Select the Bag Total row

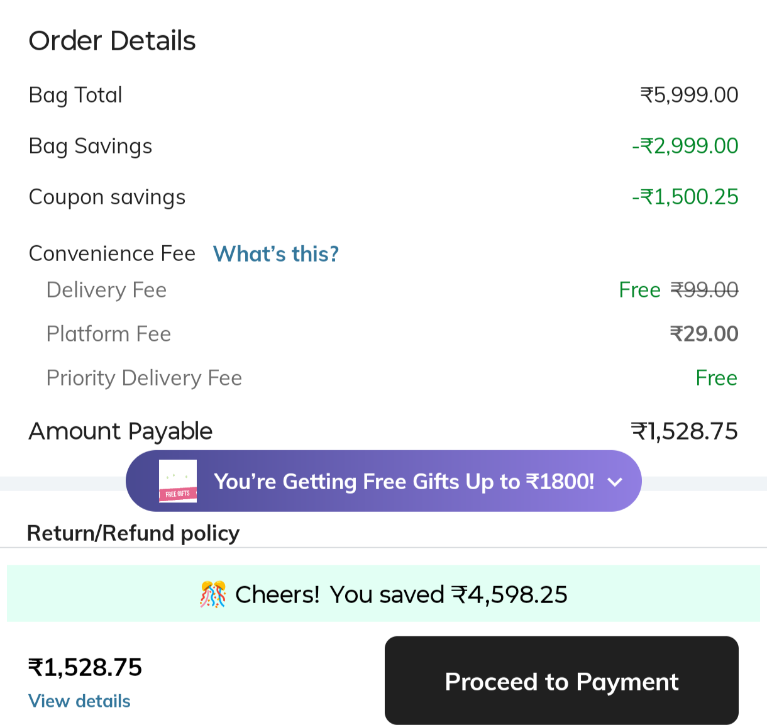click(x=75, y=95)
